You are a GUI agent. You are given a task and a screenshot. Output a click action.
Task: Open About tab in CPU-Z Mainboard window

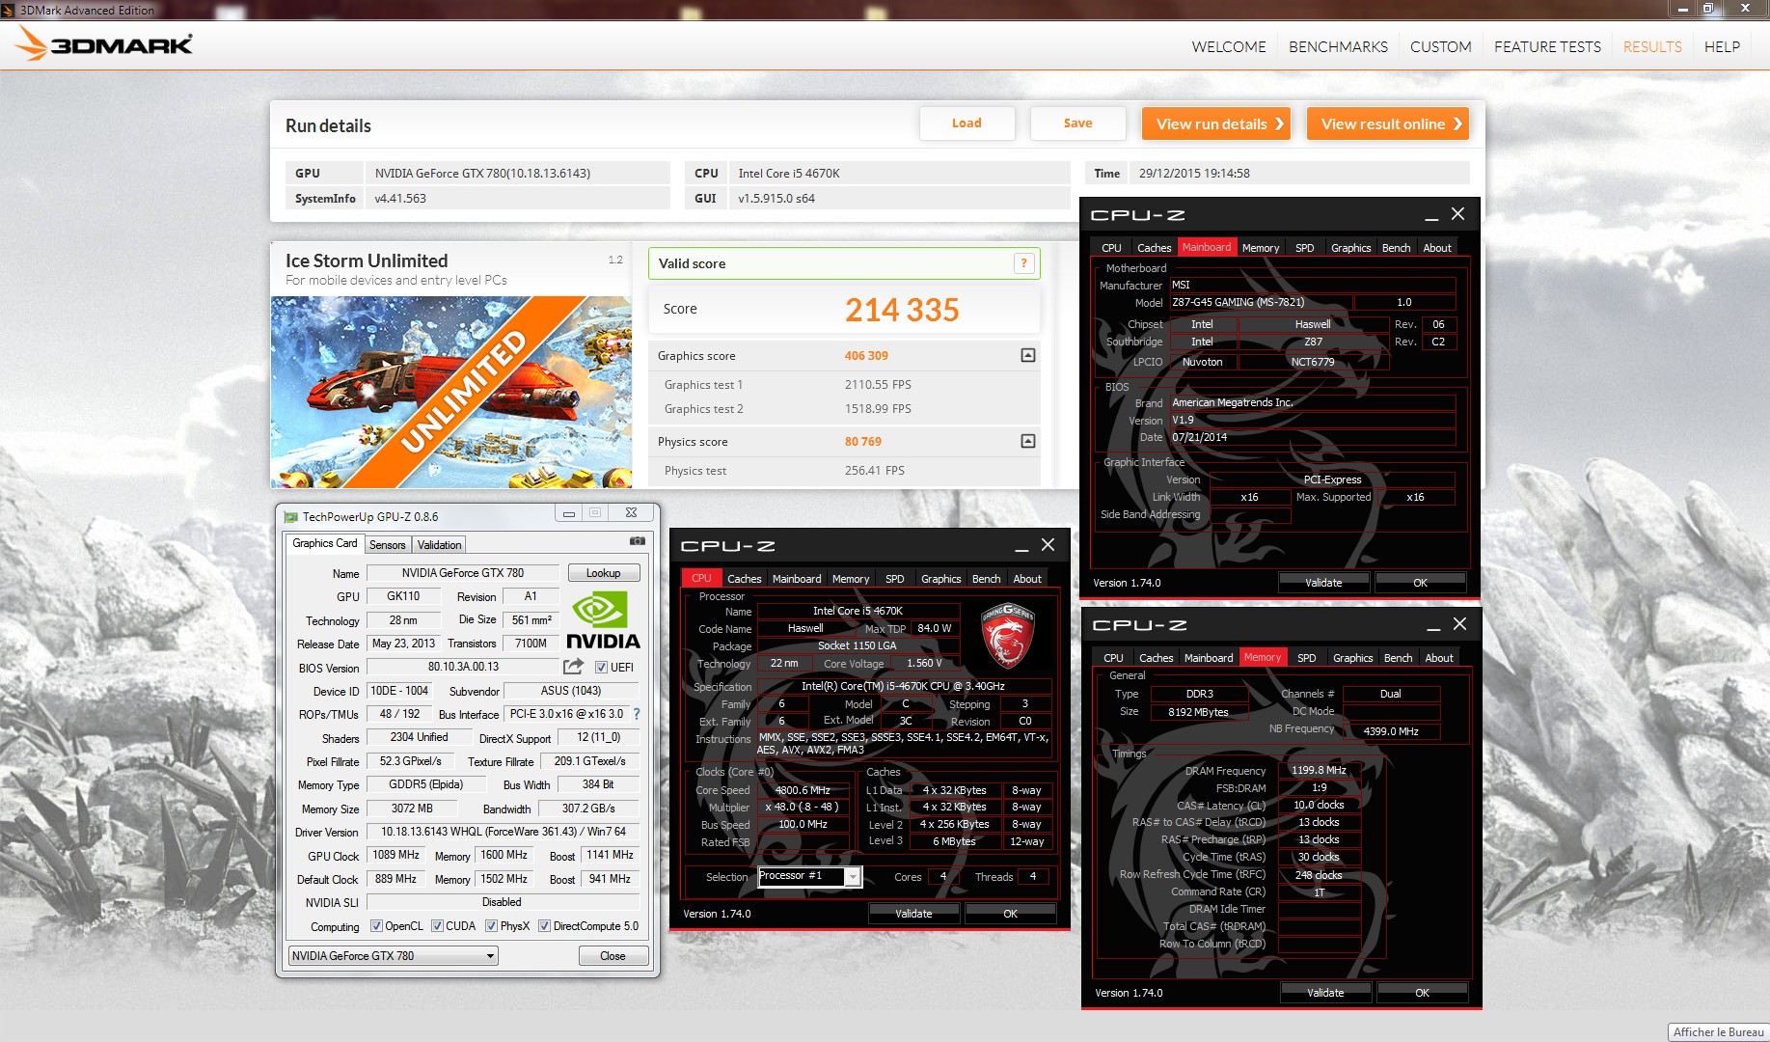[x=1437, y=248]
